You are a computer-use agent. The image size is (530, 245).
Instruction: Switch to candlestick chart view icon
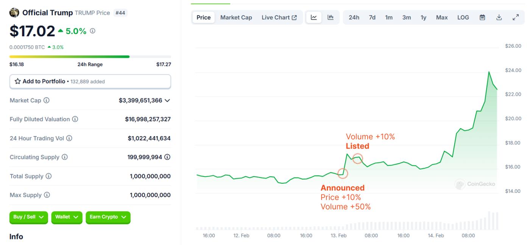[330, 17]
